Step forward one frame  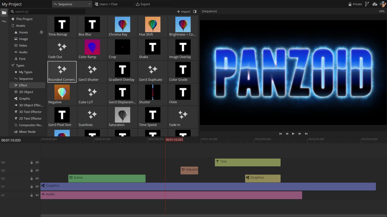300,134
